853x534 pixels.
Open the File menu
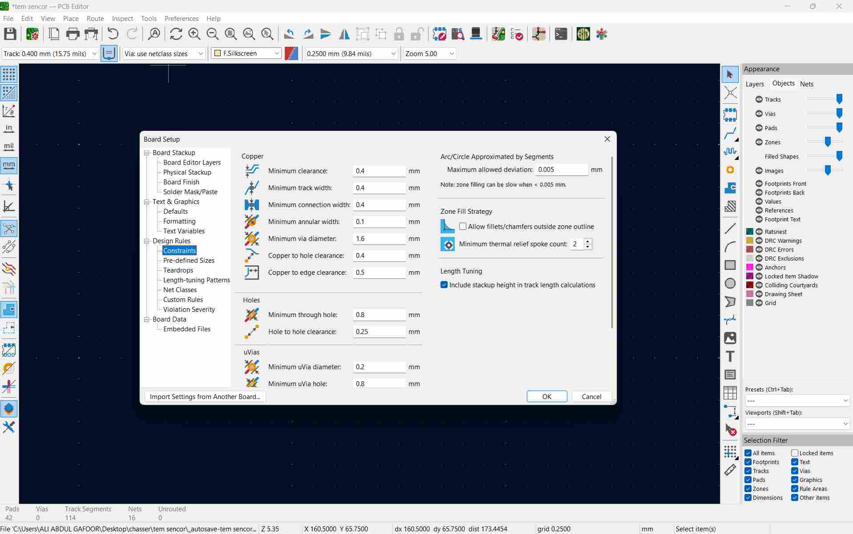tap(8, 18)
